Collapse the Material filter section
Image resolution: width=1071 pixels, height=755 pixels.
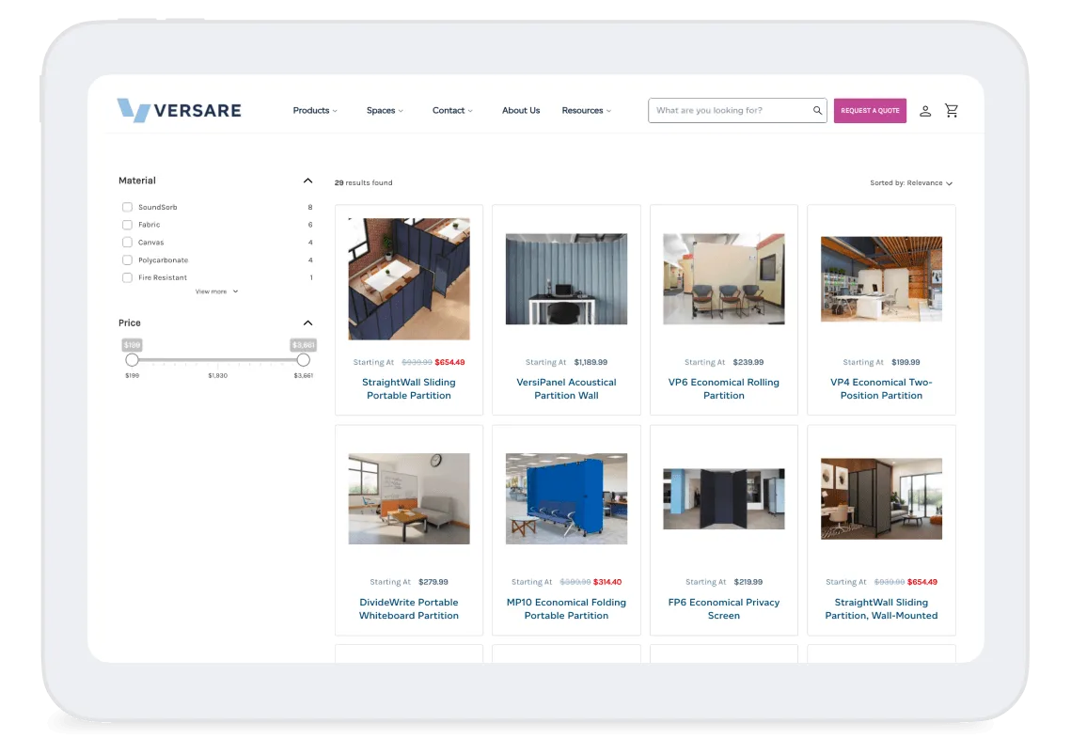(308, 181)
